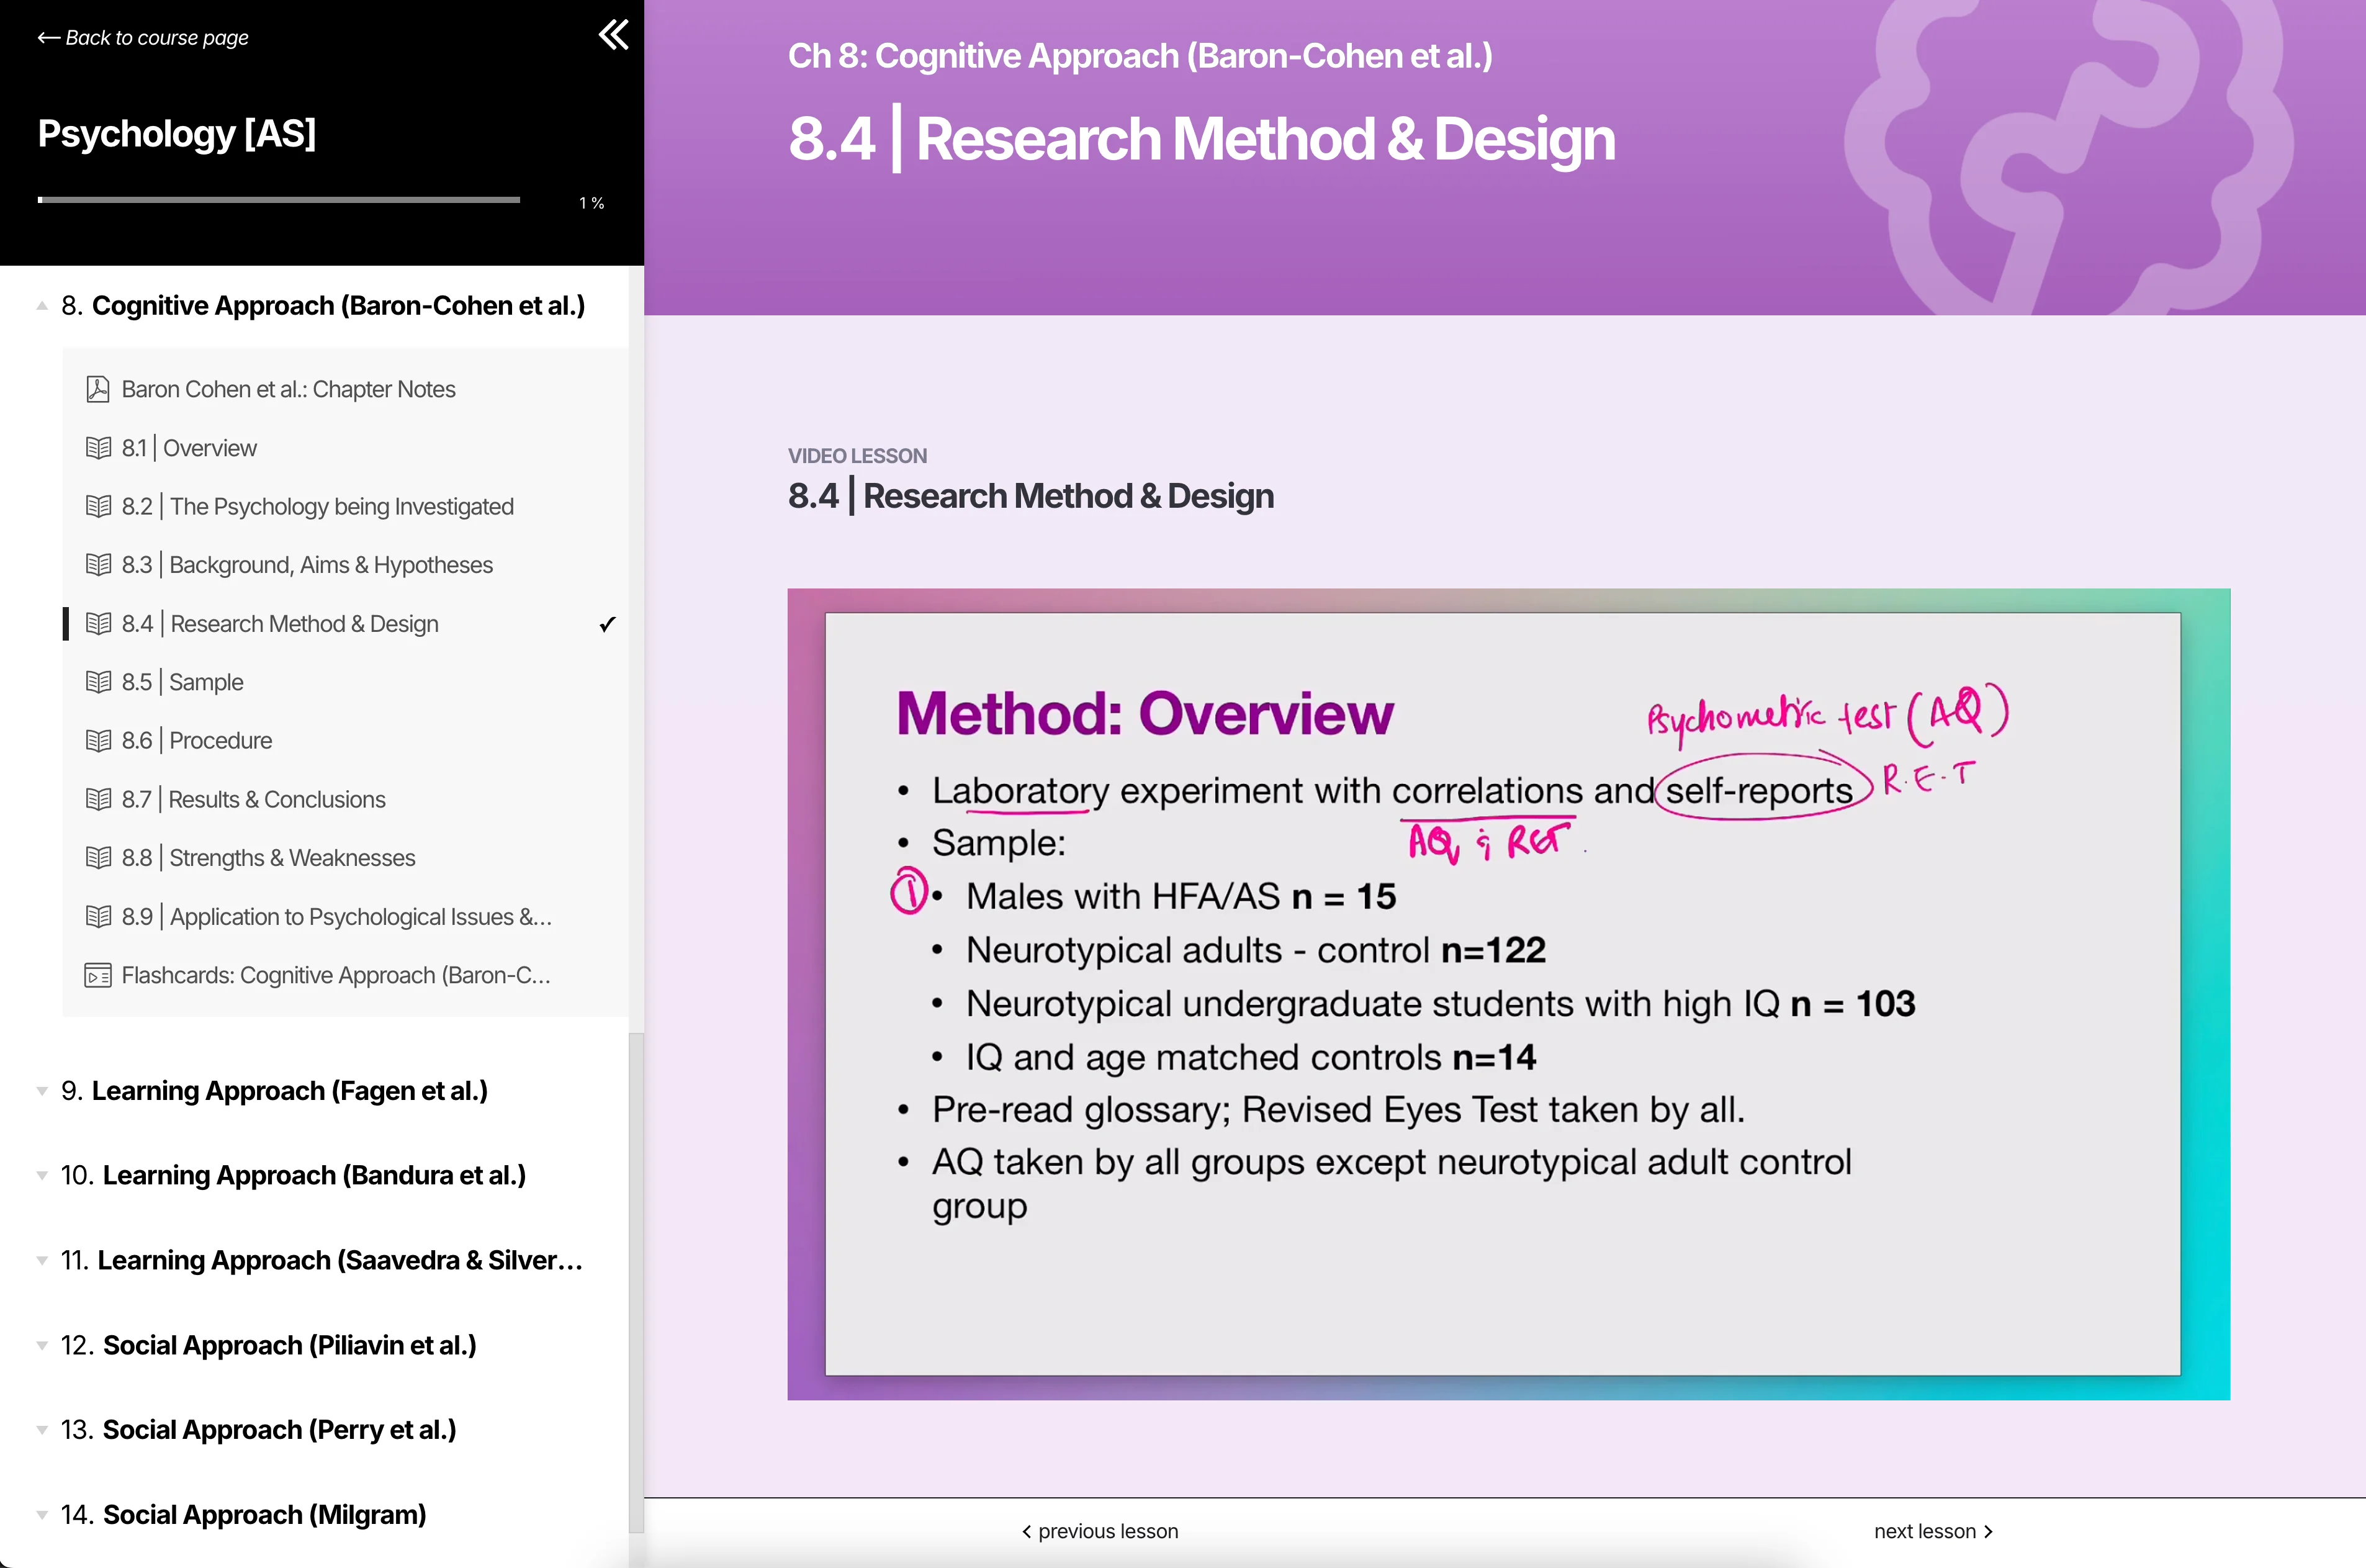2366x1568 pixels.
Task: Click the flashcards icon for Cognitive Approach
Action: click(x=98, y=975)
